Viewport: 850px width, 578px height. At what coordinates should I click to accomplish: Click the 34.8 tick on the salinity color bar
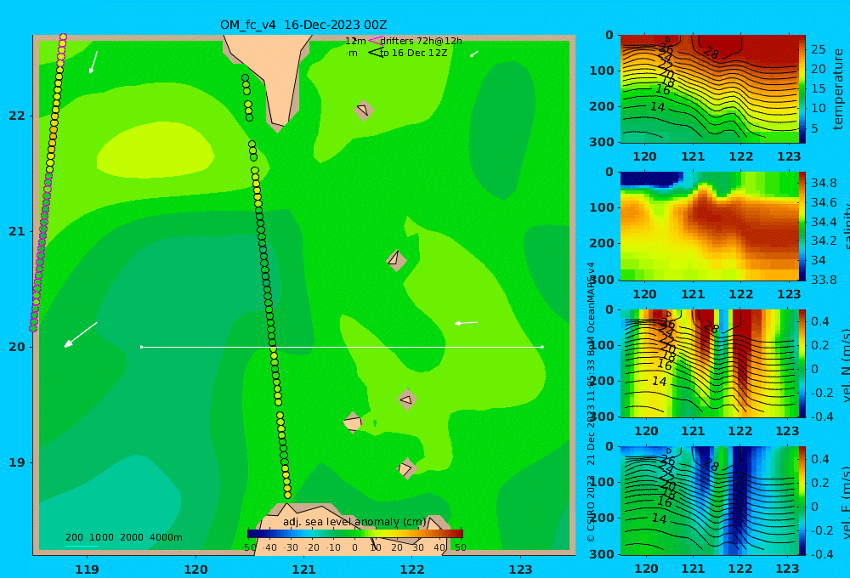(824, 183)
